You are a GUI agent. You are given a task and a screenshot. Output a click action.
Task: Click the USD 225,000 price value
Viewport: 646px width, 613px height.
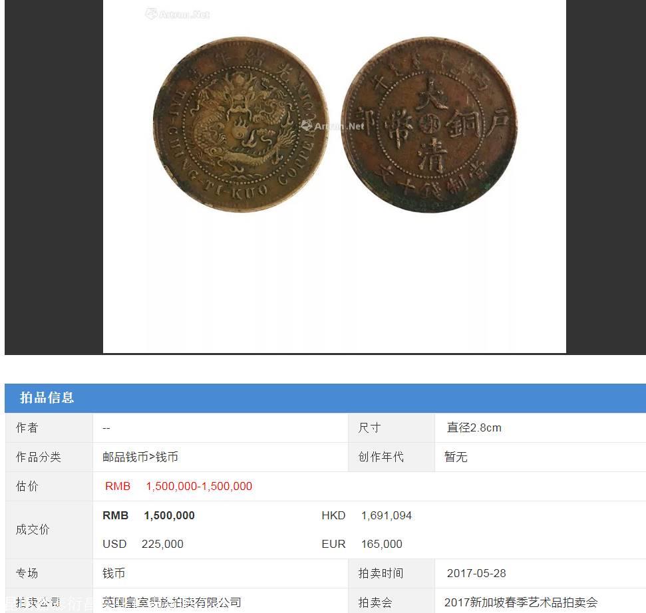(143, 544)
